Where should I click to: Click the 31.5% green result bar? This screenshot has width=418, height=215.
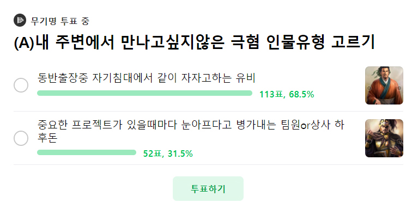click(87, 152)
